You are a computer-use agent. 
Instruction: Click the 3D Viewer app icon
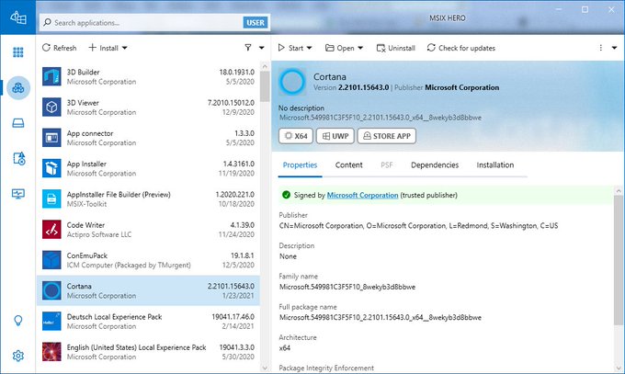pyautogui.click(x=51, y=107)
